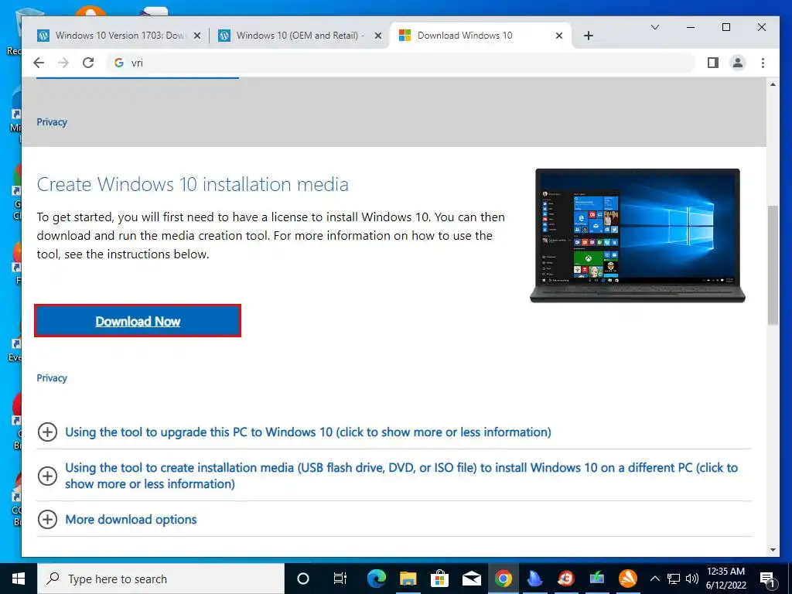Image resolution: width=792 pixels, height=594 pixels.
Task: Expand the More download options plus icon
Action: point(47,519)
